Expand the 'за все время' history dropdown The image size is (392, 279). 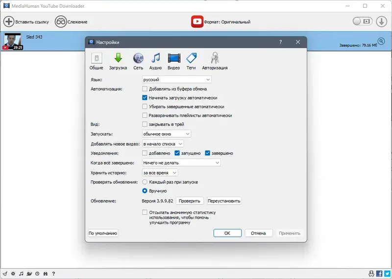(160, 173)
